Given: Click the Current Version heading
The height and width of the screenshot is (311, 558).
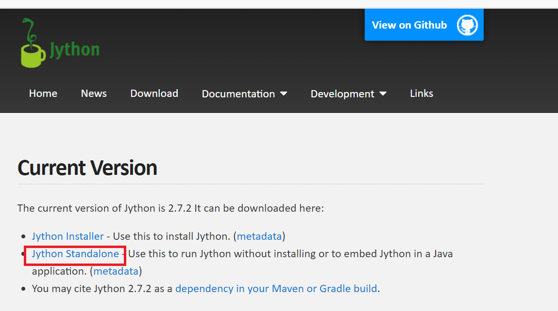Looking at the screenshot, I should tap(87, 168).
